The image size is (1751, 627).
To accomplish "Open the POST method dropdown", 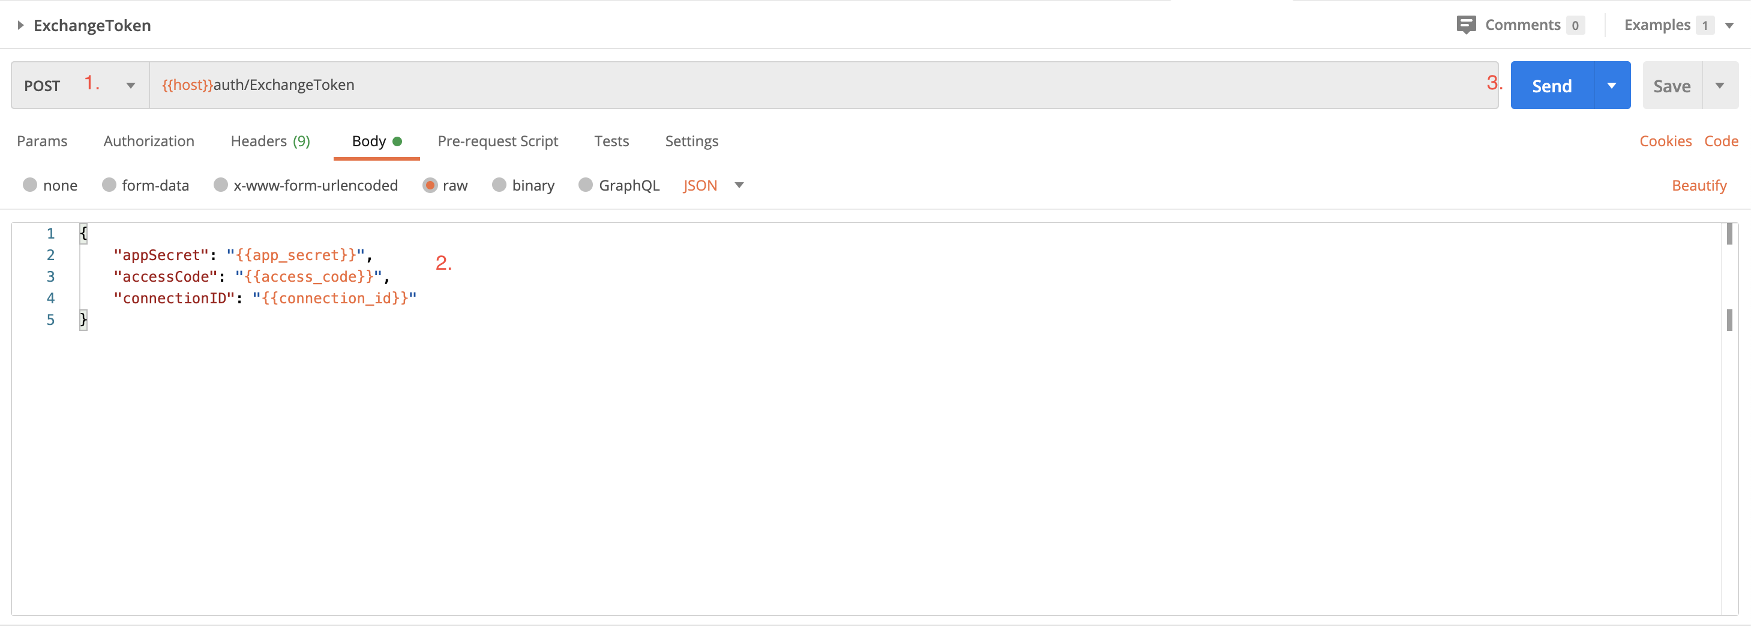I will (80, 85).
